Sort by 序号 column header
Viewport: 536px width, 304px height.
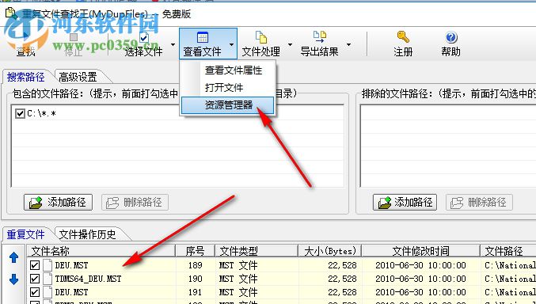tap(196, 251)
